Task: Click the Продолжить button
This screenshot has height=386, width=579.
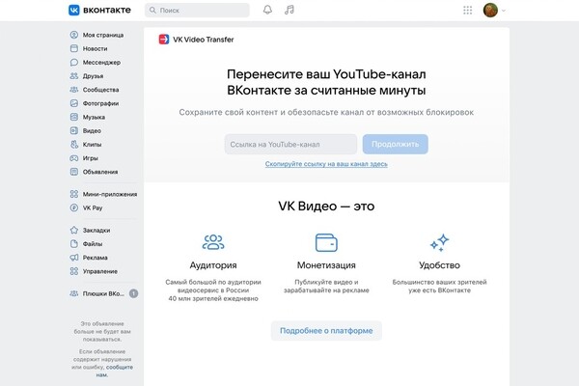Action: click(395, 144)
